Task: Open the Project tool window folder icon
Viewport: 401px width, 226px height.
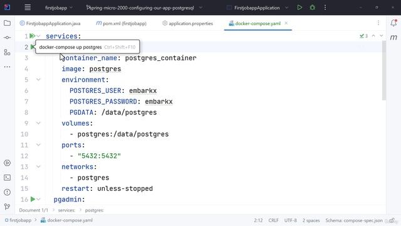Action: coord(7,23)
